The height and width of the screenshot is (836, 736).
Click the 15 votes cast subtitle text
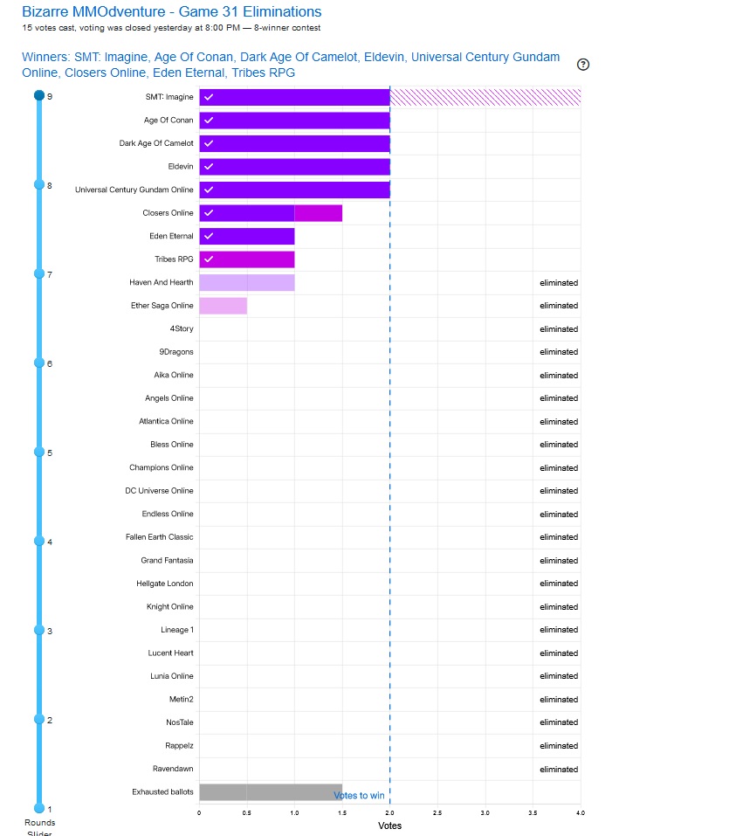(x=171, y=28)
